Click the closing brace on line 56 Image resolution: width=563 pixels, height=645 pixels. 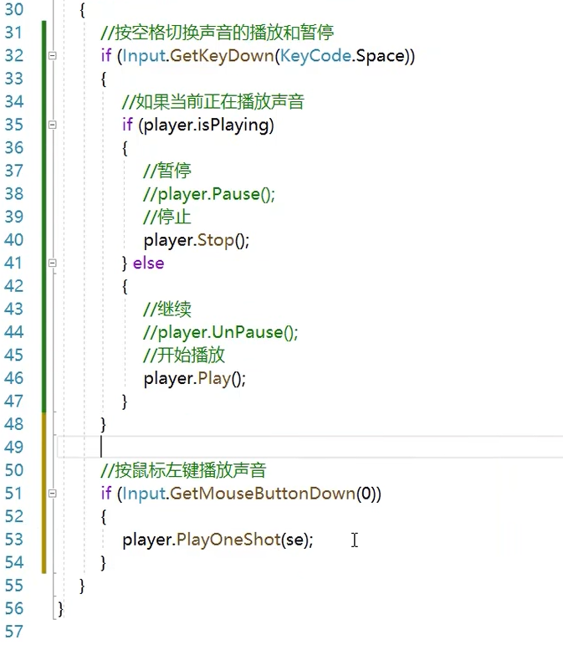(60, 609)
